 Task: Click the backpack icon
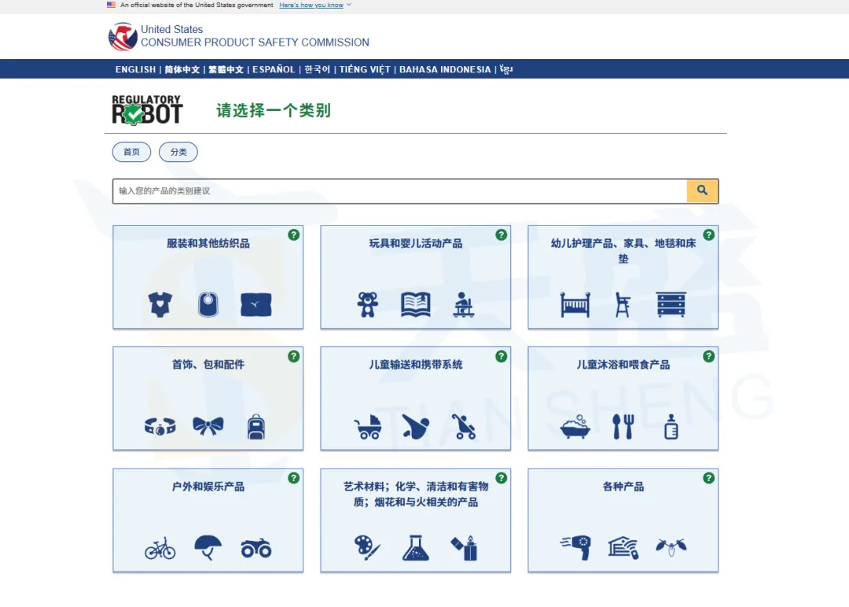(256, 427)
